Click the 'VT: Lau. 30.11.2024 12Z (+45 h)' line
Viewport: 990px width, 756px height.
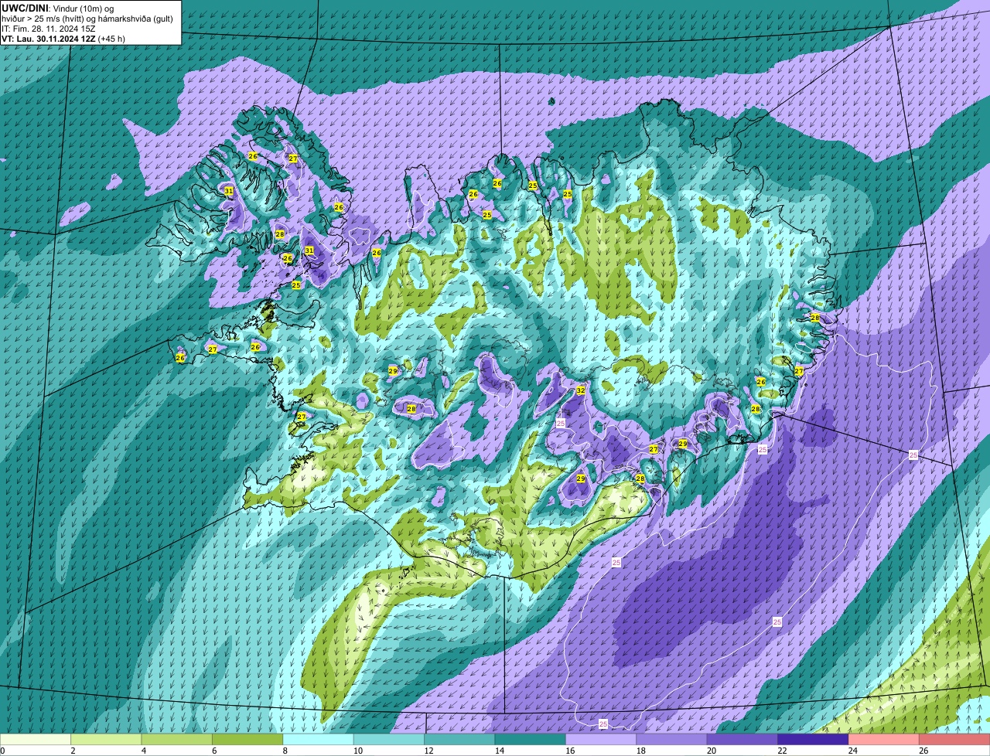(63, 39)
